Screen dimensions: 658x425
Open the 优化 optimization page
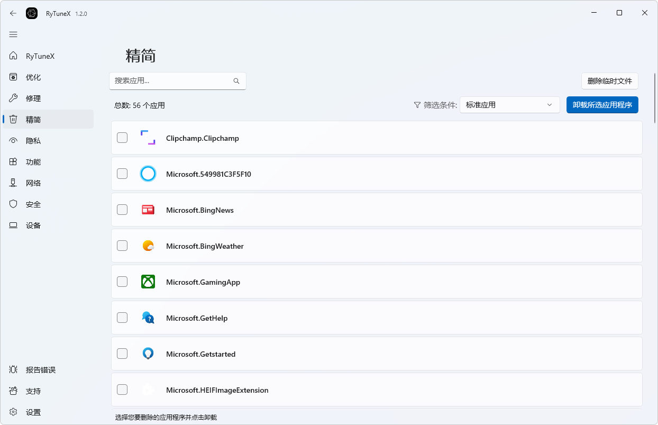[33, 77]
